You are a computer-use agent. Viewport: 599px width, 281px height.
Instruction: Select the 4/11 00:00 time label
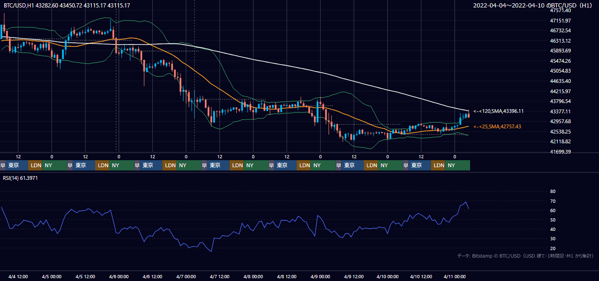(x=455, y=276)
